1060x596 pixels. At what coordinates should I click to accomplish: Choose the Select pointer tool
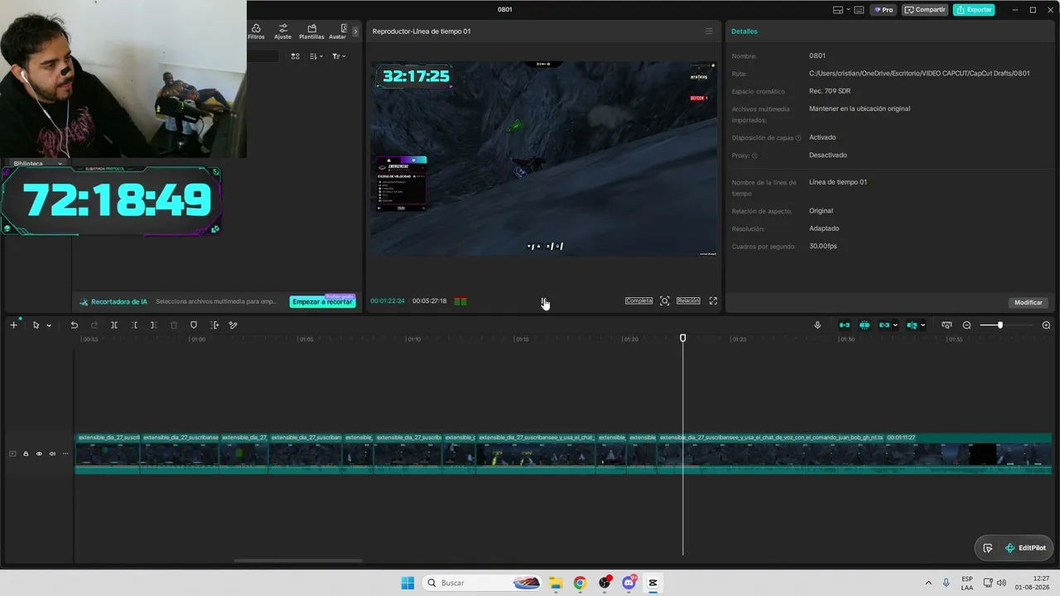[x=36, y=325]
